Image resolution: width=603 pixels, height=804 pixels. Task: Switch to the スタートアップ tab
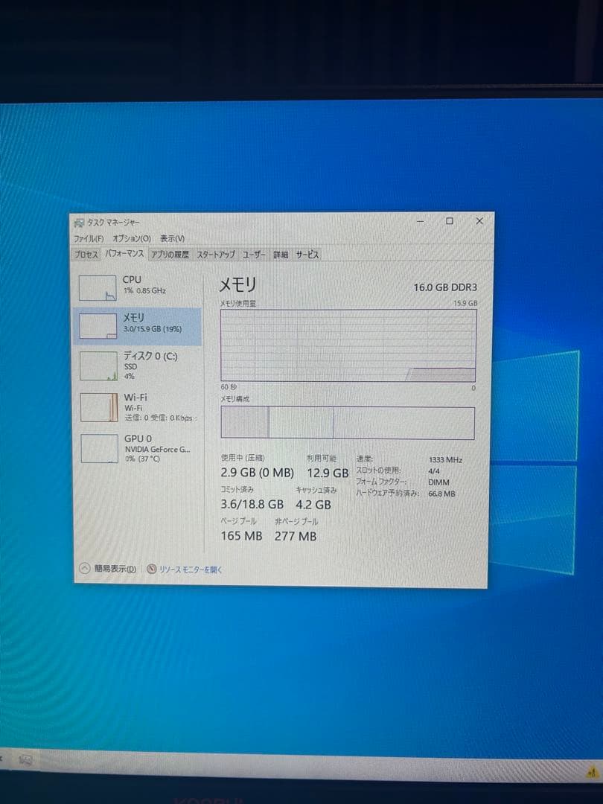click(x=215, y=255)
